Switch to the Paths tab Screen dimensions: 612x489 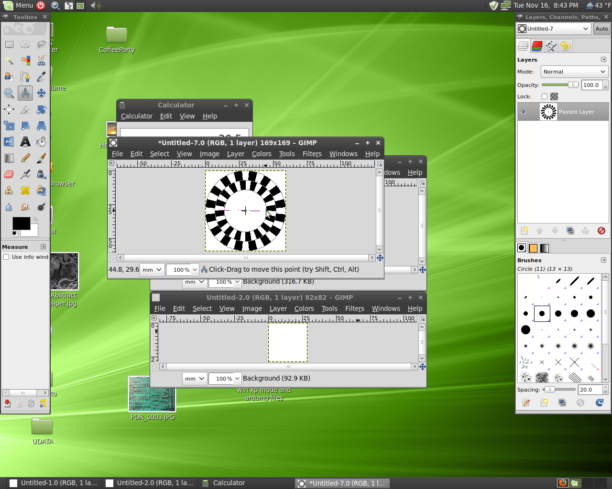550,46
